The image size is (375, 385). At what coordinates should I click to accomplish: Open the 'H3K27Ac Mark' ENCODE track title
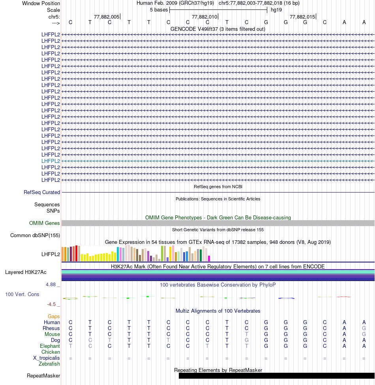click(x=218, y=267)
